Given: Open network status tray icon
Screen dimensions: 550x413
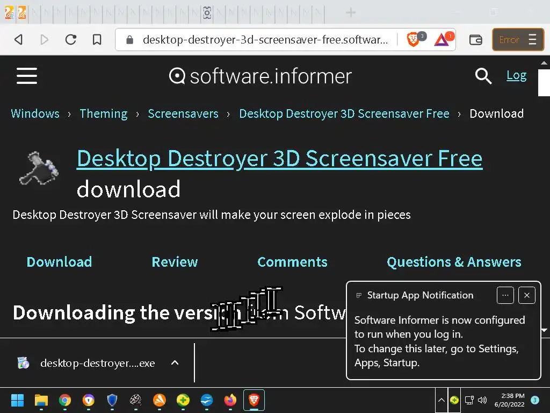Looking at the screenshot, I should pos(469,400).
